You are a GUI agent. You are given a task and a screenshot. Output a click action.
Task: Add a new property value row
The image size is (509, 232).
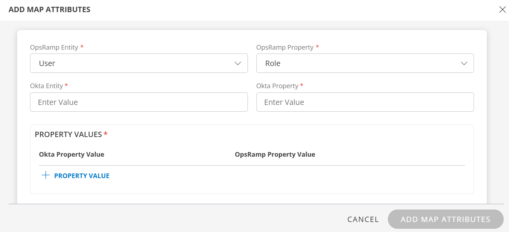tap(75, 175)
